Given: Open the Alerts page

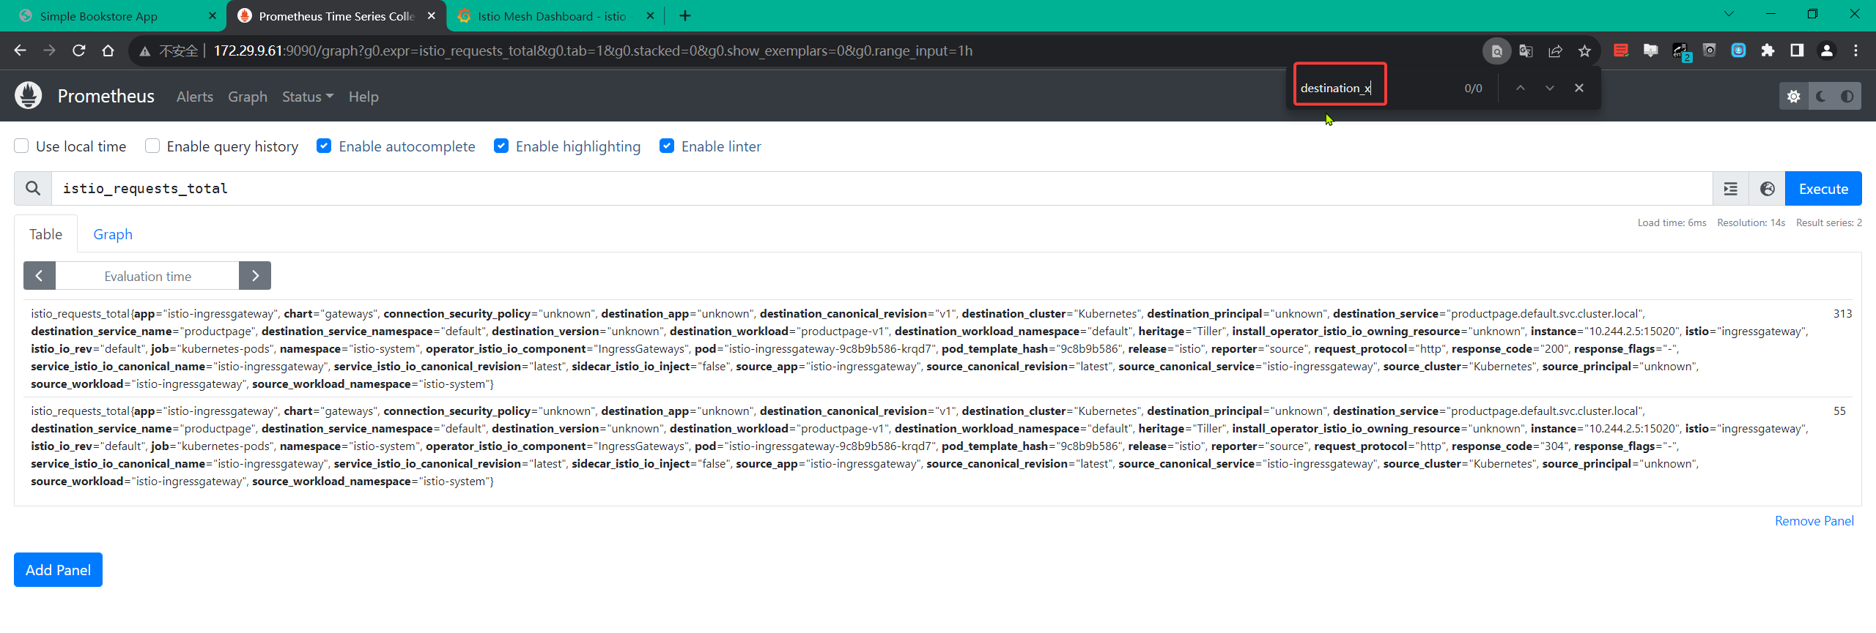Looking at the screenshot, I should tap(195, 97).
